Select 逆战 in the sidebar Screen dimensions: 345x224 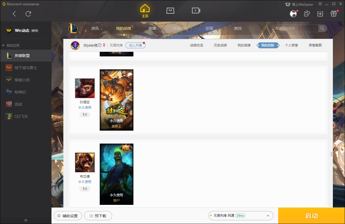point(26,104)
